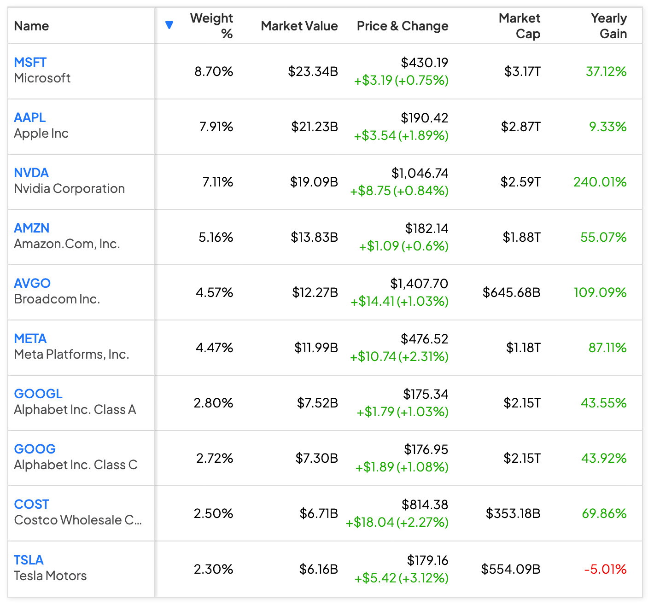Click the $3.17T market cap
This screenshot has height=605, width=648.
coord(522,71)
